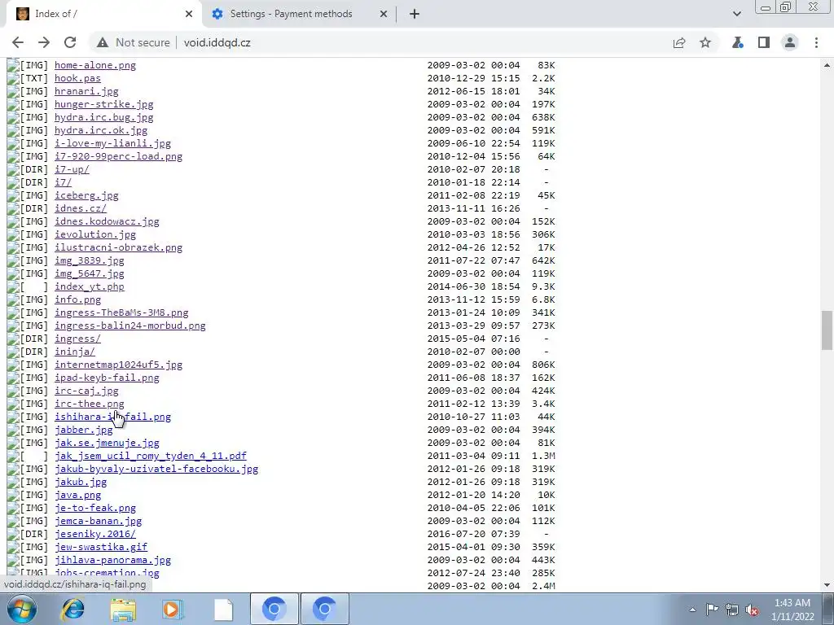
Task: Click the Not secure warning icon
Action: click(102, 42)
